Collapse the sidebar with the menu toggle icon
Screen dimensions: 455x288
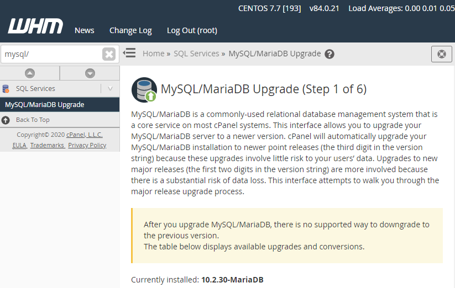click(129, 53)
